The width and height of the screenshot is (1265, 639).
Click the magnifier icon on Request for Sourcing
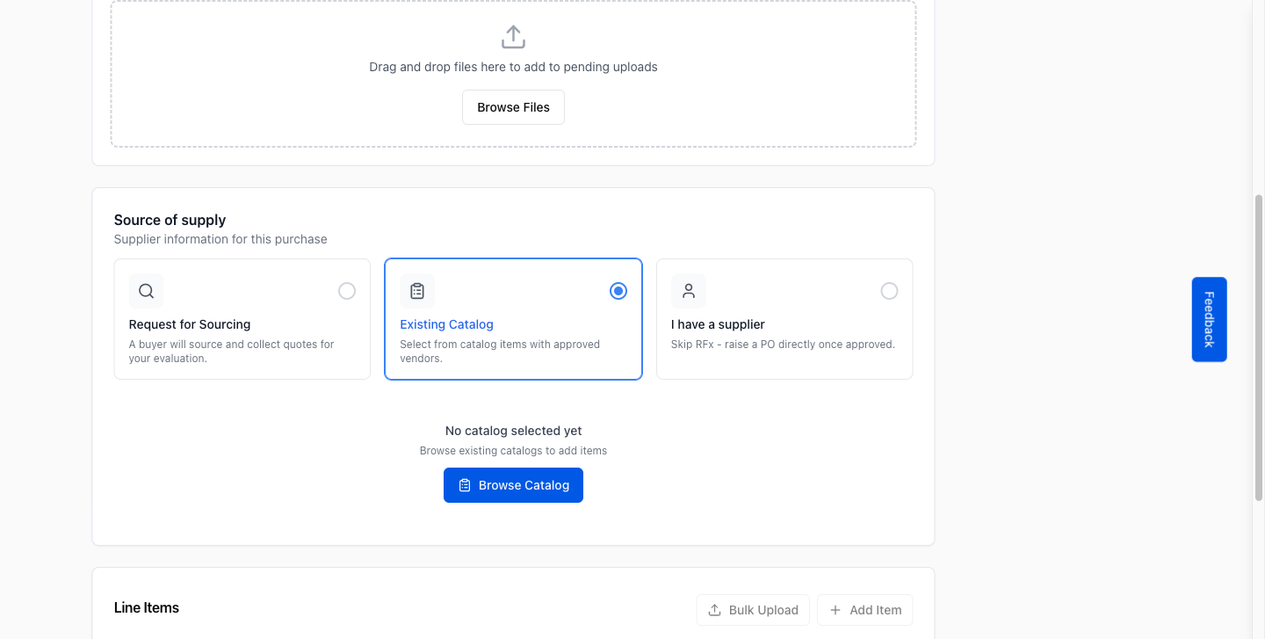pyautogui.click(x=147, y=291)
